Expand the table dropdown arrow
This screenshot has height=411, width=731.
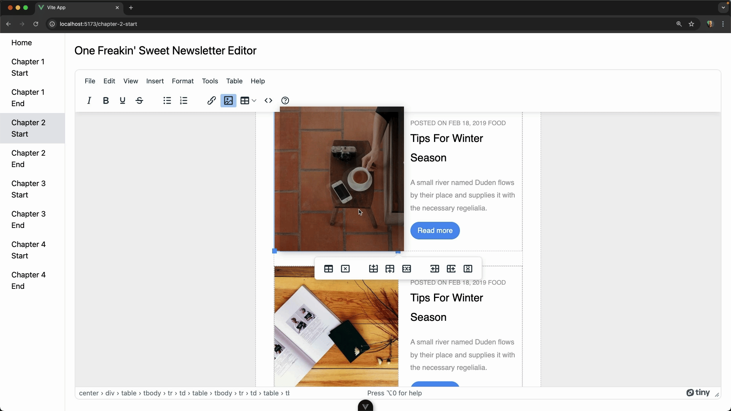(x=254, y=100)
